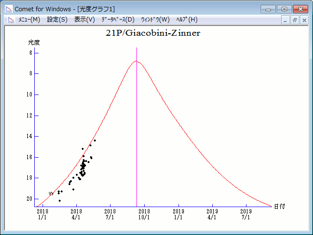313x235 pixels.
Task: Maximize the Comet for Windows main window
Action: pyautogui.click(x=284, y=9)
